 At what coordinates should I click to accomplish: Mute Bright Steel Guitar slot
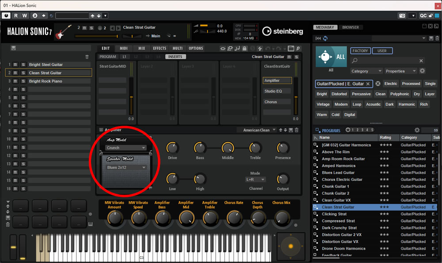click(x=15, y=65)
